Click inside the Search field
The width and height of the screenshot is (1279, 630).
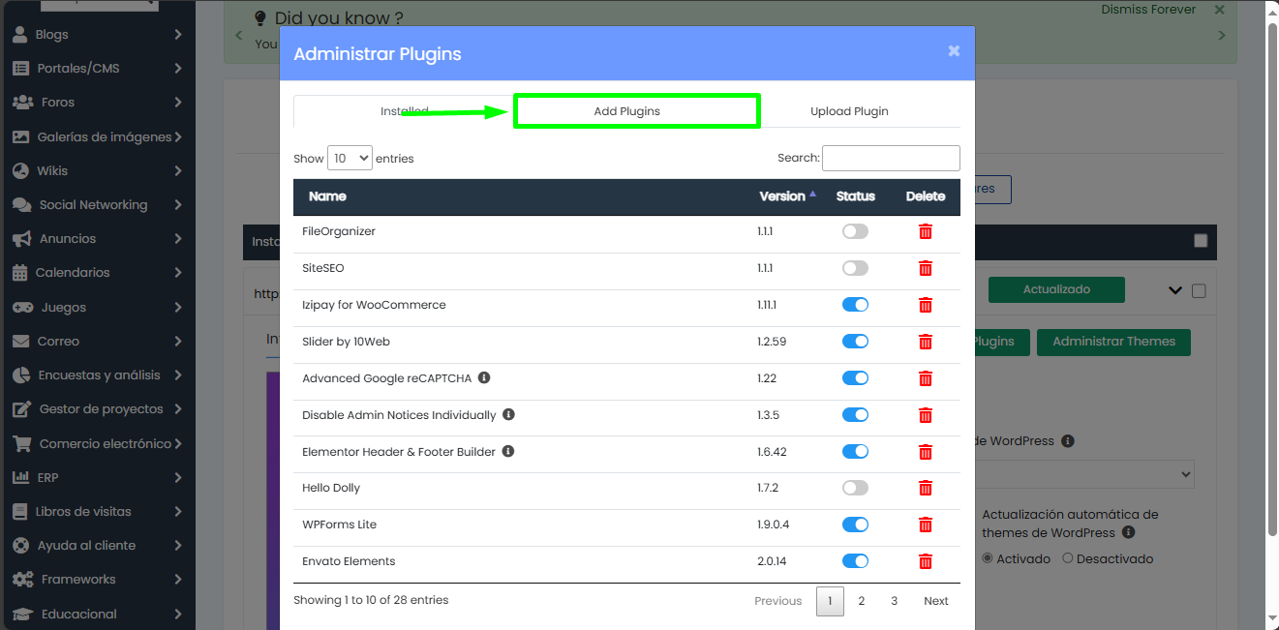tap(890, 158)
